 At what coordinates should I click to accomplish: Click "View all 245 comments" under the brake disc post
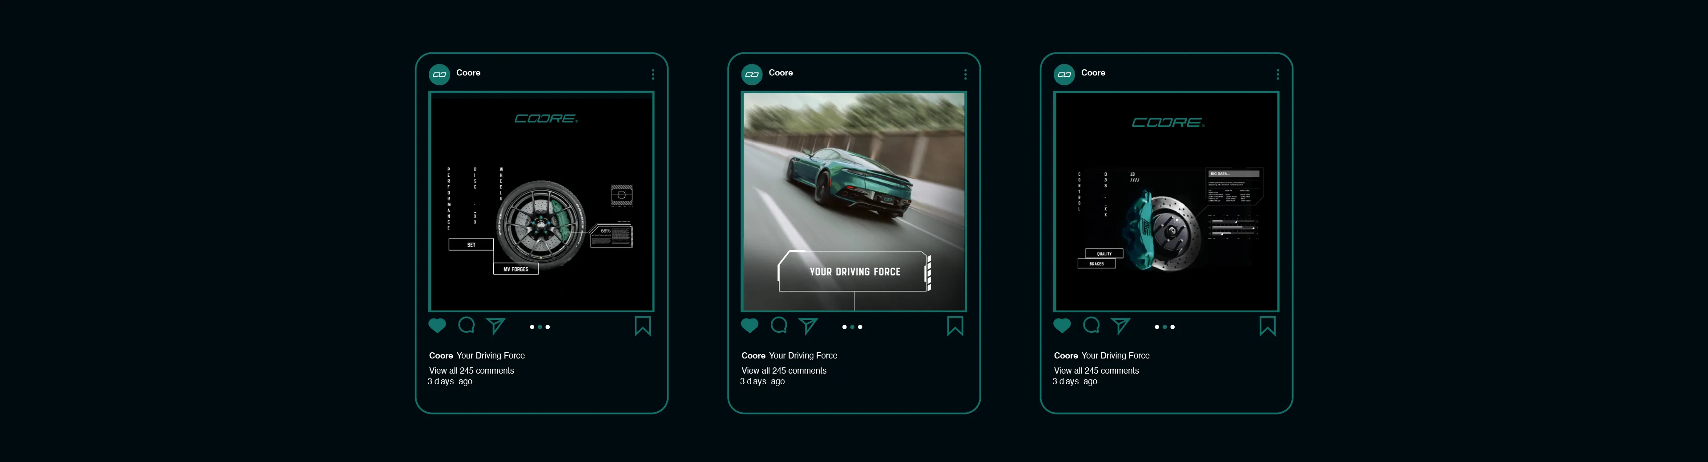[x=1096, y=370]
